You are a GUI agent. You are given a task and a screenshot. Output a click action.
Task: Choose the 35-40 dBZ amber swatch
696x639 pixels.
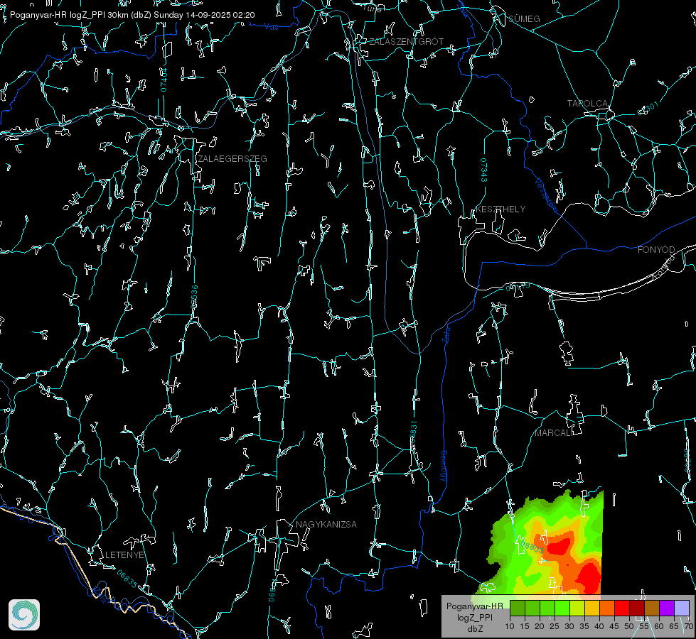pos(592,608)
